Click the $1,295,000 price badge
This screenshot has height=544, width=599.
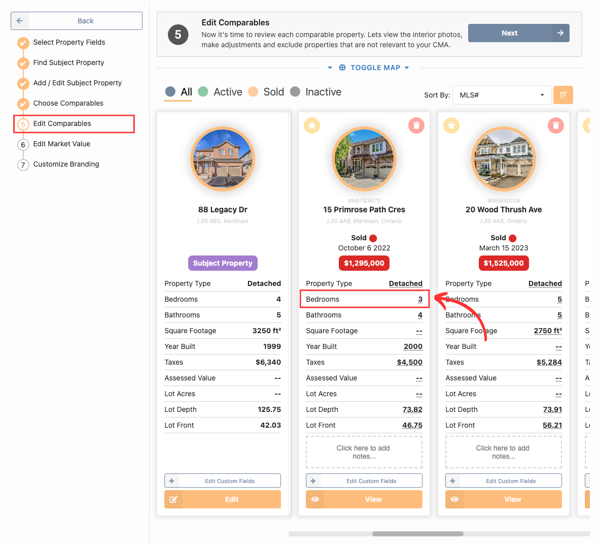tap(364, 263)
